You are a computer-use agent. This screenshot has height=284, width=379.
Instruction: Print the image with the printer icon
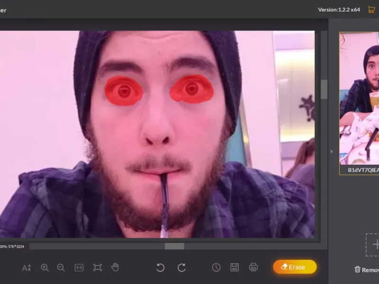click(253, 267)
